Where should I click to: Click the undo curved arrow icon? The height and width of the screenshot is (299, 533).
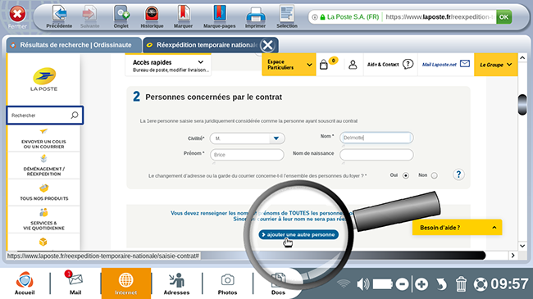(x=441, y=284)
